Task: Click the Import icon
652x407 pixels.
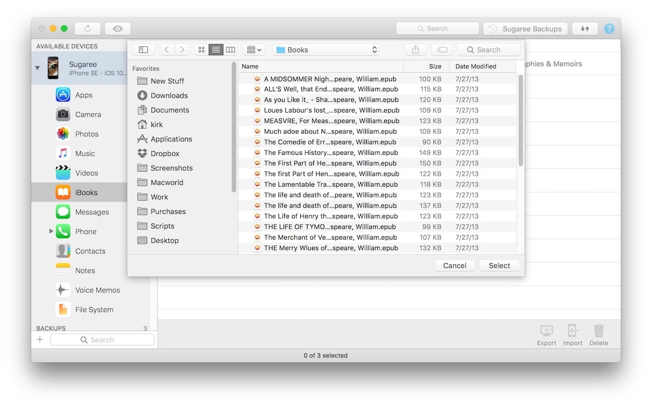Action: (x=573, y=335)
